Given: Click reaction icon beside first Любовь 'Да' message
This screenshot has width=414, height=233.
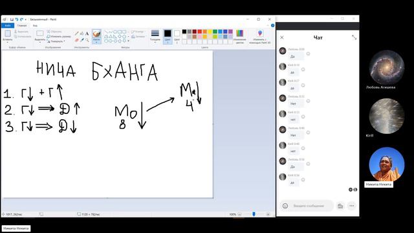Looking at the screenshot, I should click(308, 54).
